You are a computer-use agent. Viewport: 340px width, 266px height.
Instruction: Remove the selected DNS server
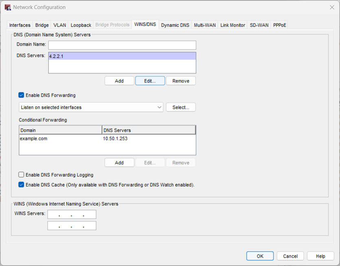(181, 81)
